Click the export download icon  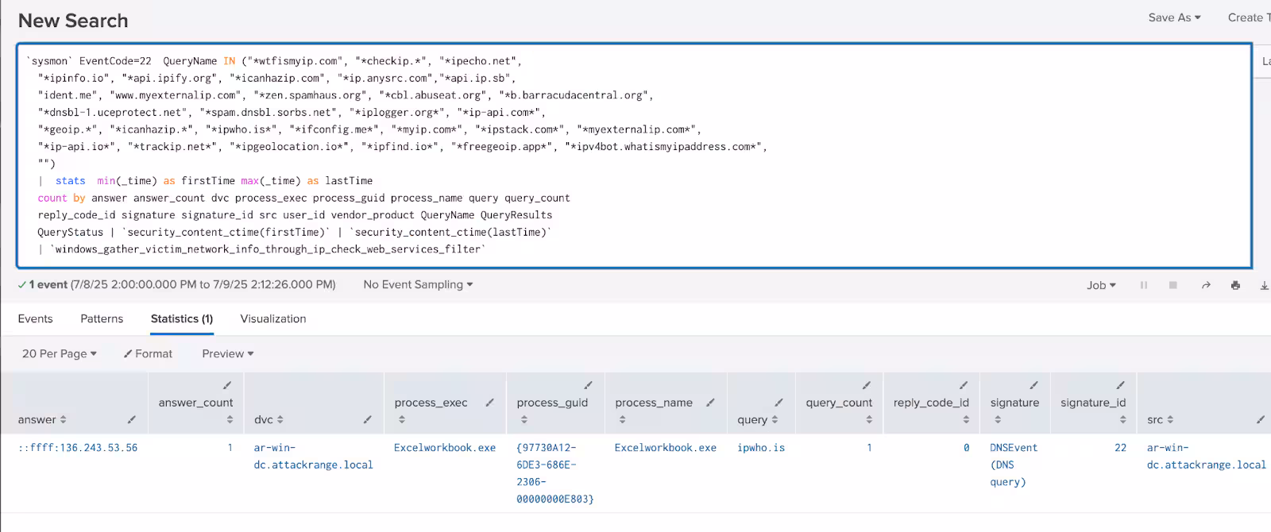(x=1264, y=285)
